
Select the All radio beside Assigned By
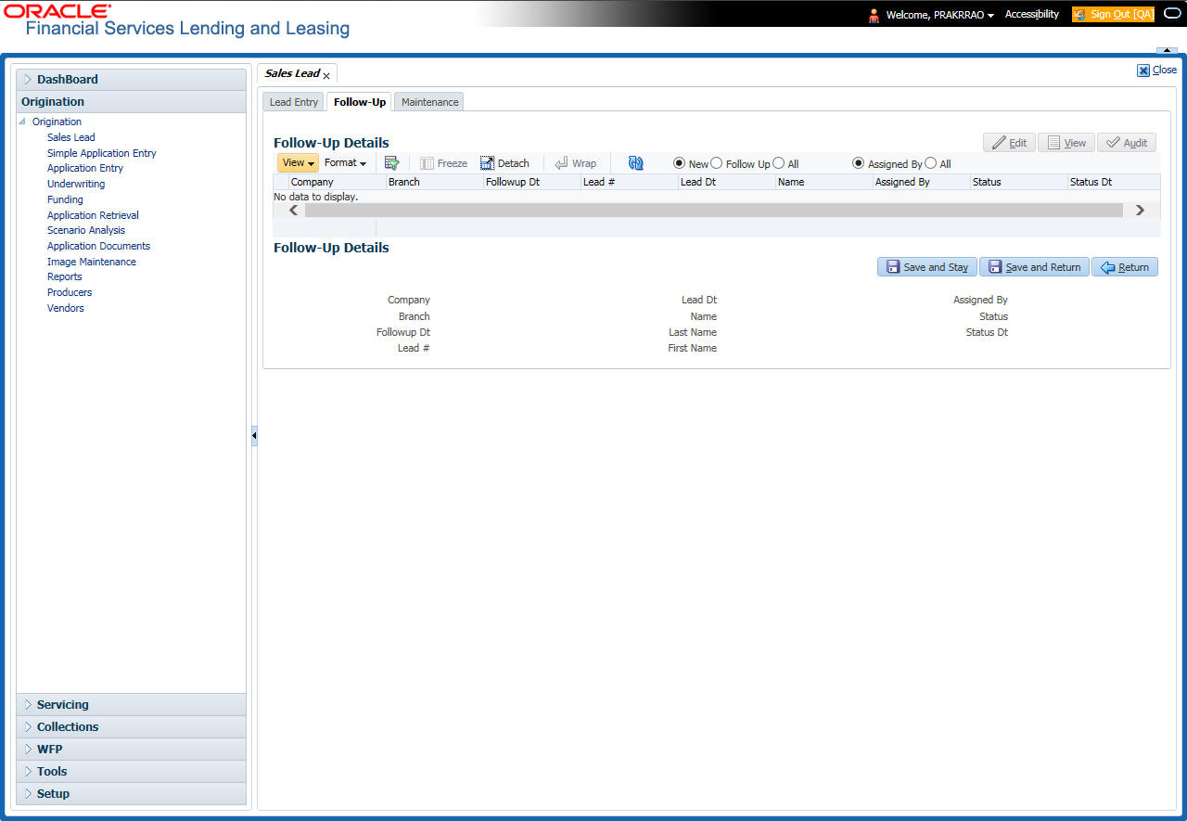point(931,163)
